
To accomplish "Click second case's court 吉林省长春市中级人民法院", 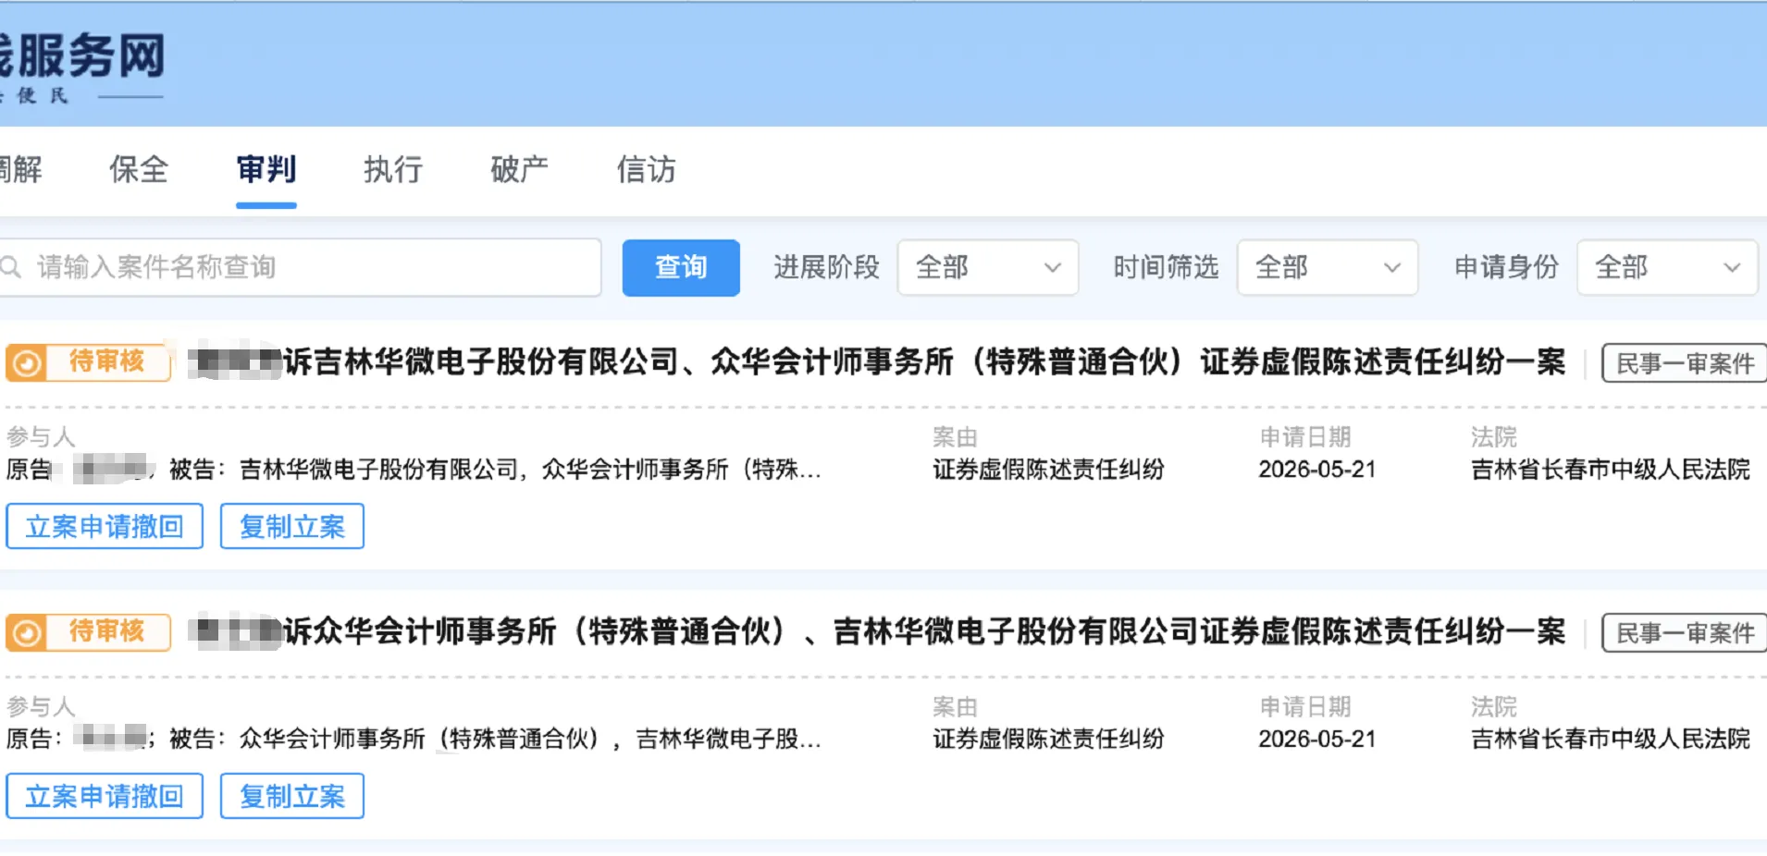I will pyautogui.click(x=1611, y=740).
